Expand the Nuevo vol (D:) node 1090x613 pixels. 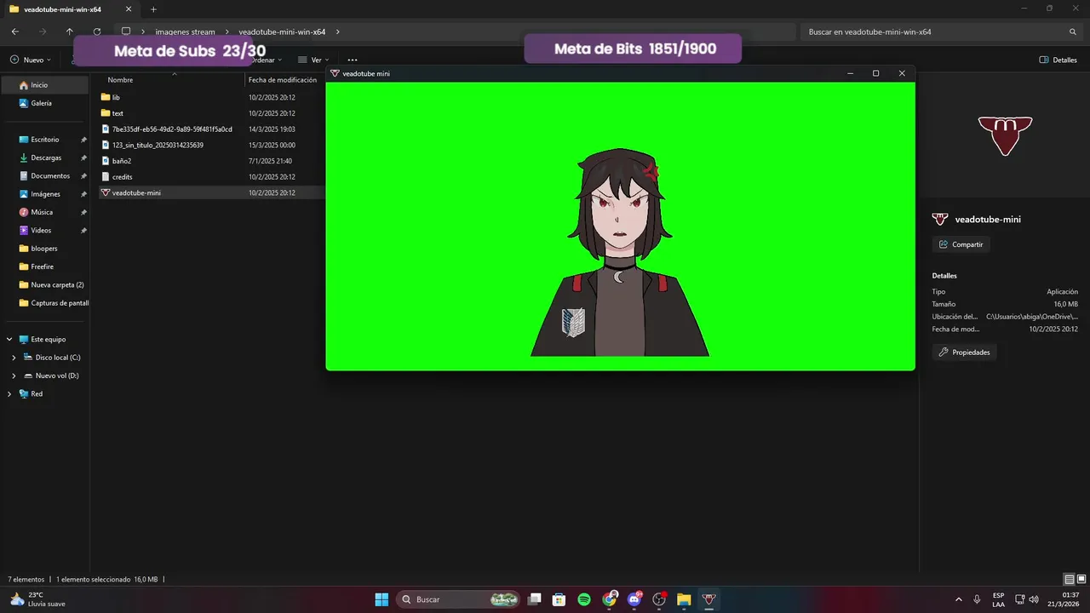[14, 375]
